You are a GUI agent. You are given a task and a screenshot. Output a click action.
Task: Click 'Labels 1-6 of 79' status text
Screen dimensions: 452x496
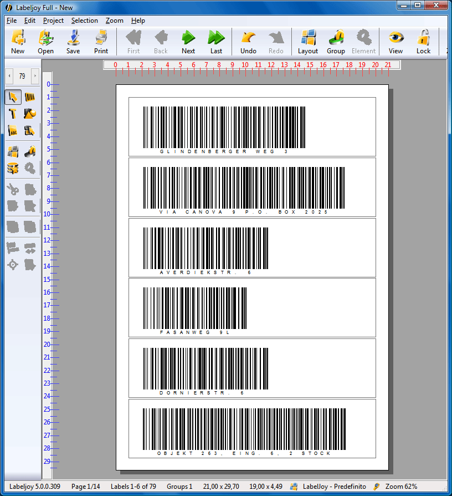coord(133,487)
